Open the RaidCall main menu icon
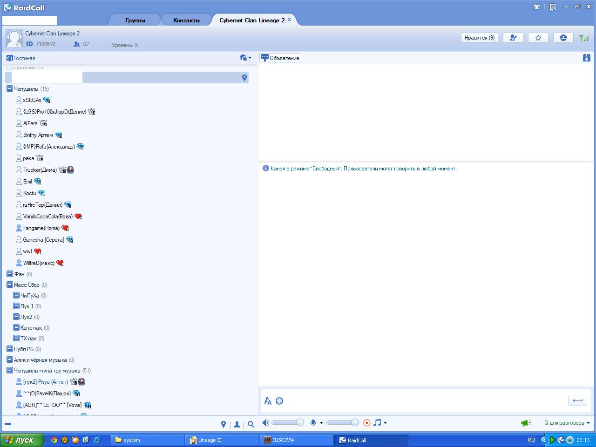Image resolution: width=596 pixels, height=447 pixels. (553, 7)
